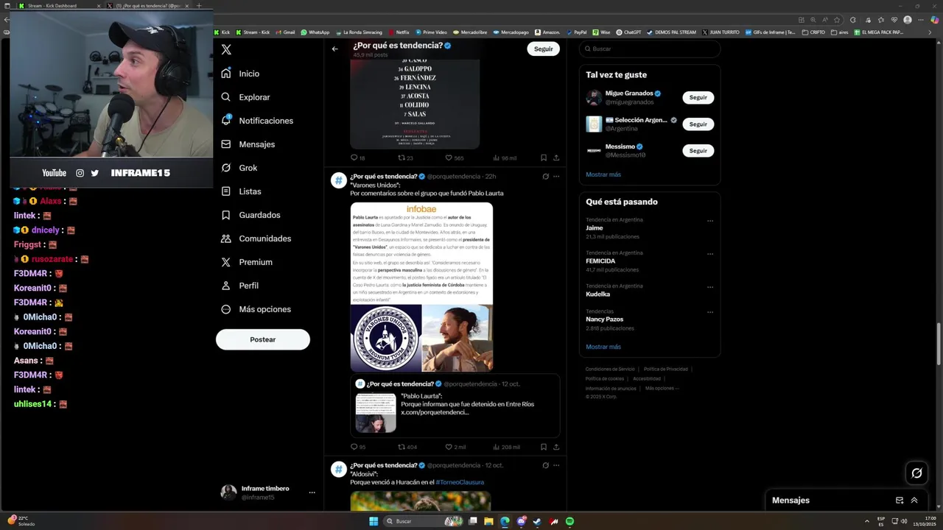Follow Messismo account
Viewport: 943px width, 530px height.
pyautogui.click(x=698, y=150)
